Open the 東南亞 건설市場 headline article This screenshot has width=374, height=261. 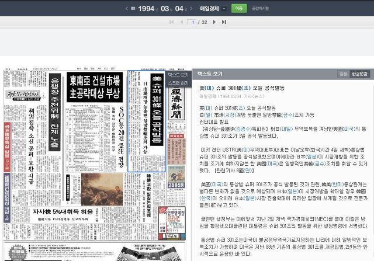tap(95, 87)
